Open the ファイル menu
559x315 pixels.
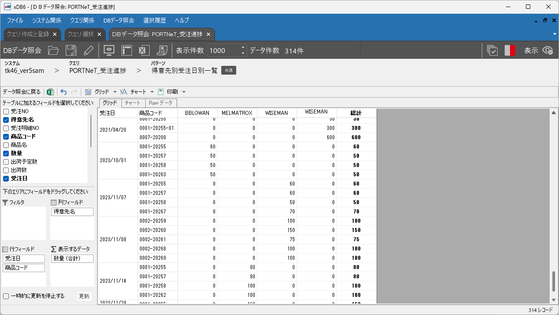click(x=15, y=20)
